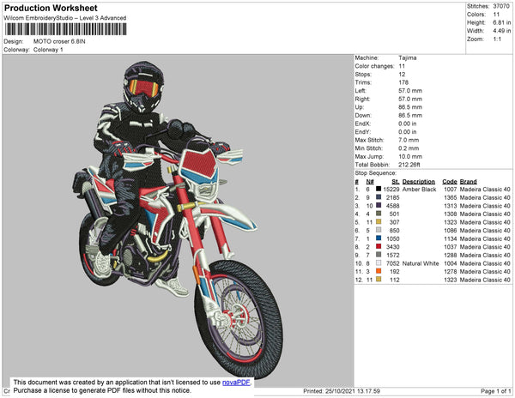Select the trims value '178'

point(403,82)
